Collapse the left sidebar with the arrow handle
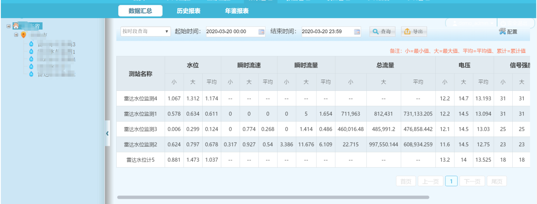This screenshot has height=204, width=537. pyautogui.click(x=107, y=133)
